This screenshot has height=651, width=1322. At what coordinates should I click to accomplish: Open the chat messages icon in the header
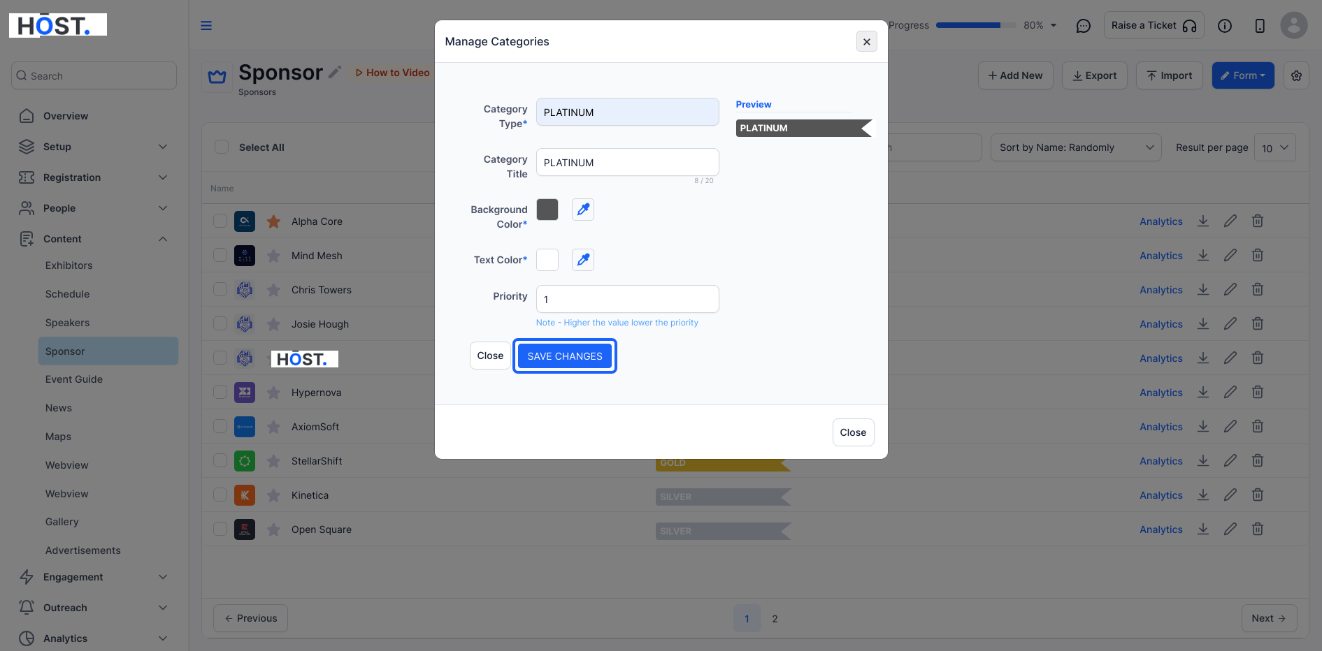[1084, 26]
